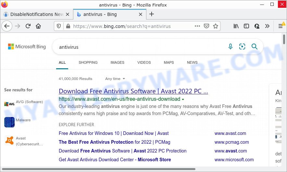Click www.avast.com link in first row

(x=230, y=133)
